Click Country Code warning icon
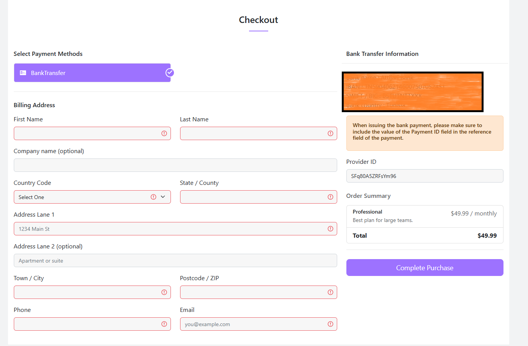528x346 pixels. [153, 197]
